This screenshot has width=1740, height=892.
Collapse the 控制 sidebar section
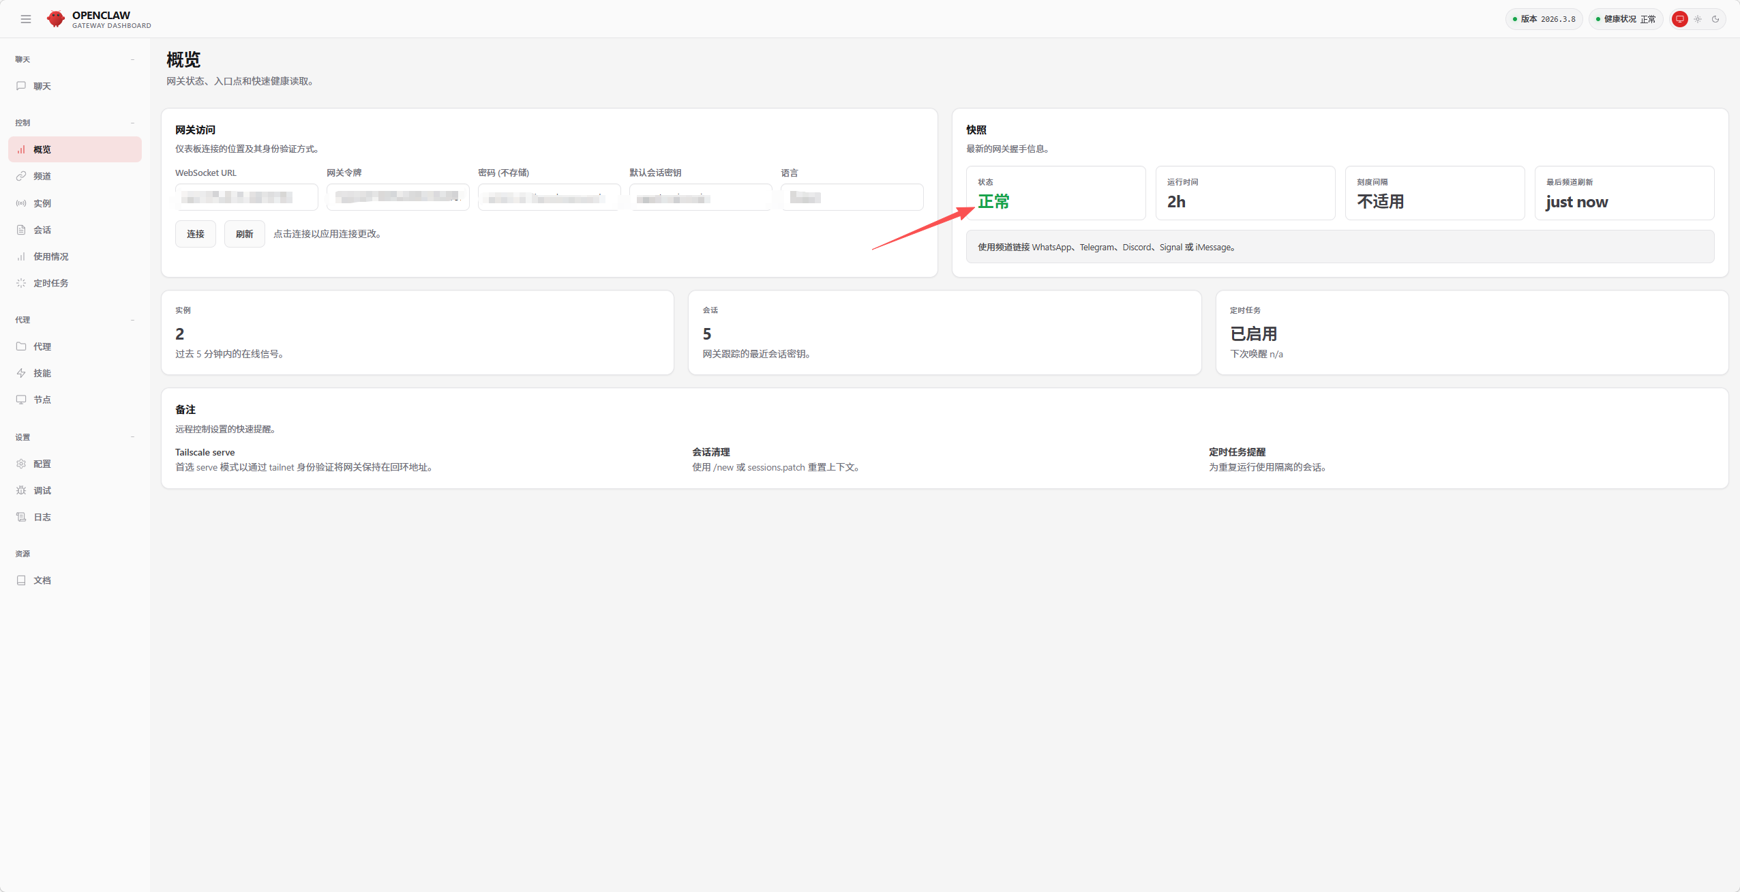coord(132,123)
